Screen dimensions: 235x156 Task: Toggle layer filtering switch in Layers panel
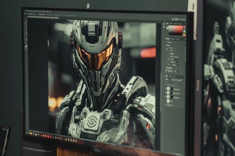click(x=181, y=80)
